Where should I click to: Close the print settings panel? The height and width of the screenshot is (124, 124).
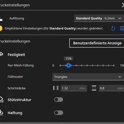point(123,5)
